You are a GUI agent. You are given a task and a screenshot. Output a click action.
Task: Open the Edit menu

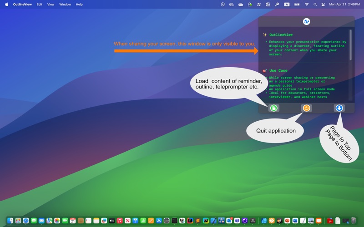tap(40, 4)
